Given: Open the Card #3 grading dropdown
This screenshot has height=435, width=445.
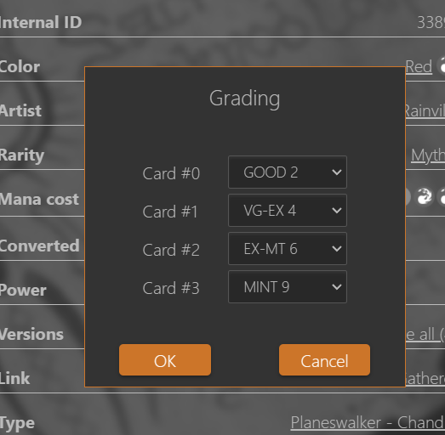Looking at the screenshot, I should [288, 287].
